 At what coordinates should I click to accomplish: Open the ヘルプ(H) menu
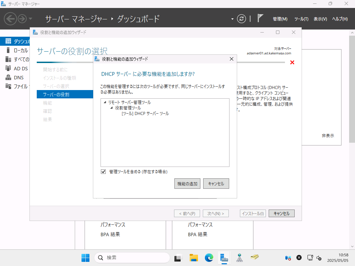click(x=340, y=19)
